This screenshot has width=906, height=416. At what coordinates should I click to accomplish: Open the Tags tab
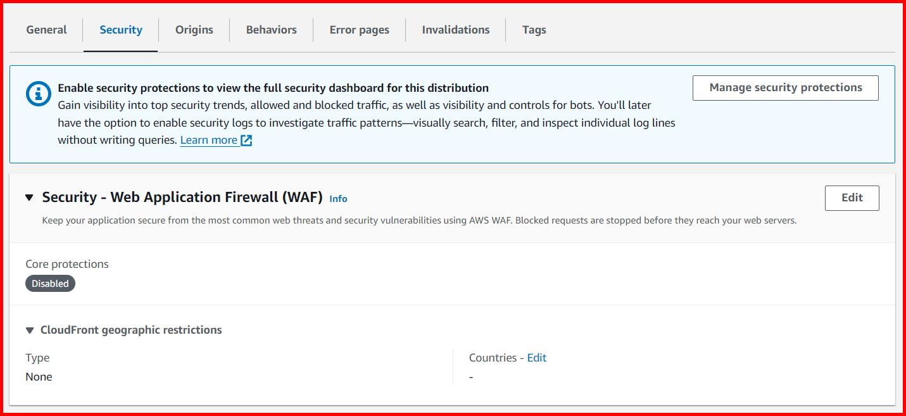(x=534, y=29)
